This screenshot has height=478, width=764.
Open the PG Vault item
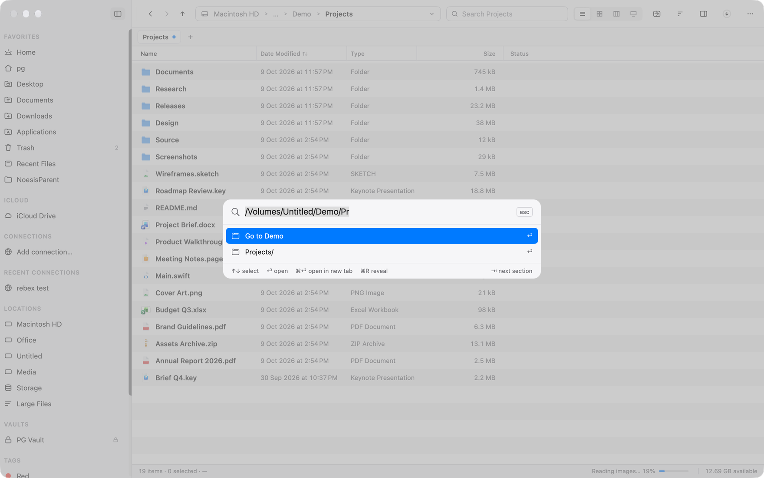click(30, 440)
